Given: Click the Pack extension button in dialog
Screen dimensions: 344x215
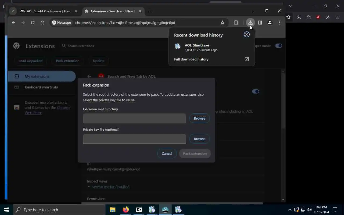Looking at the screenshot, I should click(195, 153).
